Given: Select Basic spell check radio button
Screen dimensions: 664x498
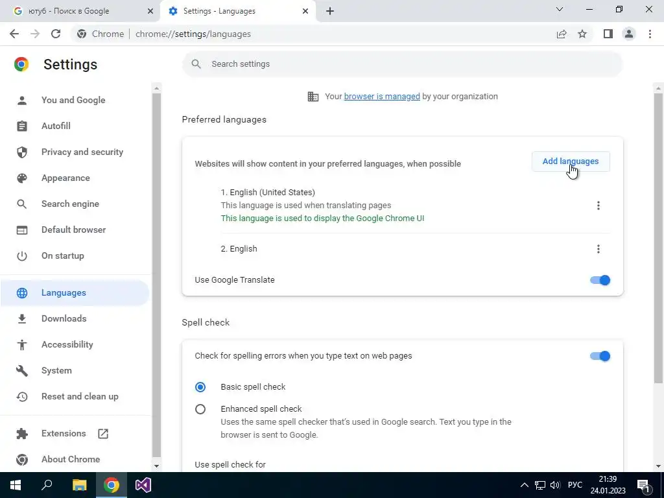Looking at the screenshot, I should coord(200,387).
